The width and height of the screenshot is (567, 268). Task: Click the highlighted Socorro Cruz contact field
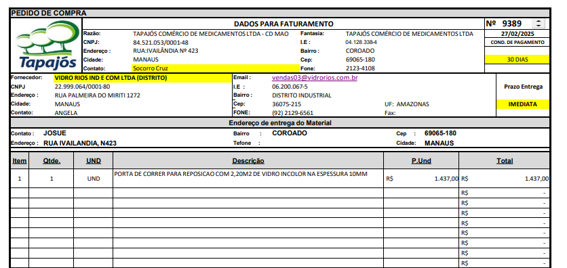coord(216,68)
